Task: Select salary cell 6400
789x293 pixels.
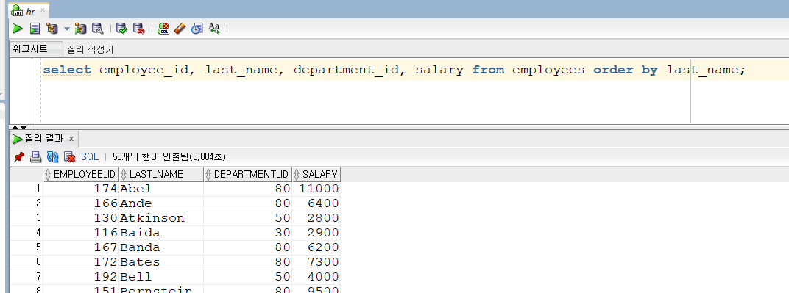Action: pyautogui.click(x=316, y=203)
